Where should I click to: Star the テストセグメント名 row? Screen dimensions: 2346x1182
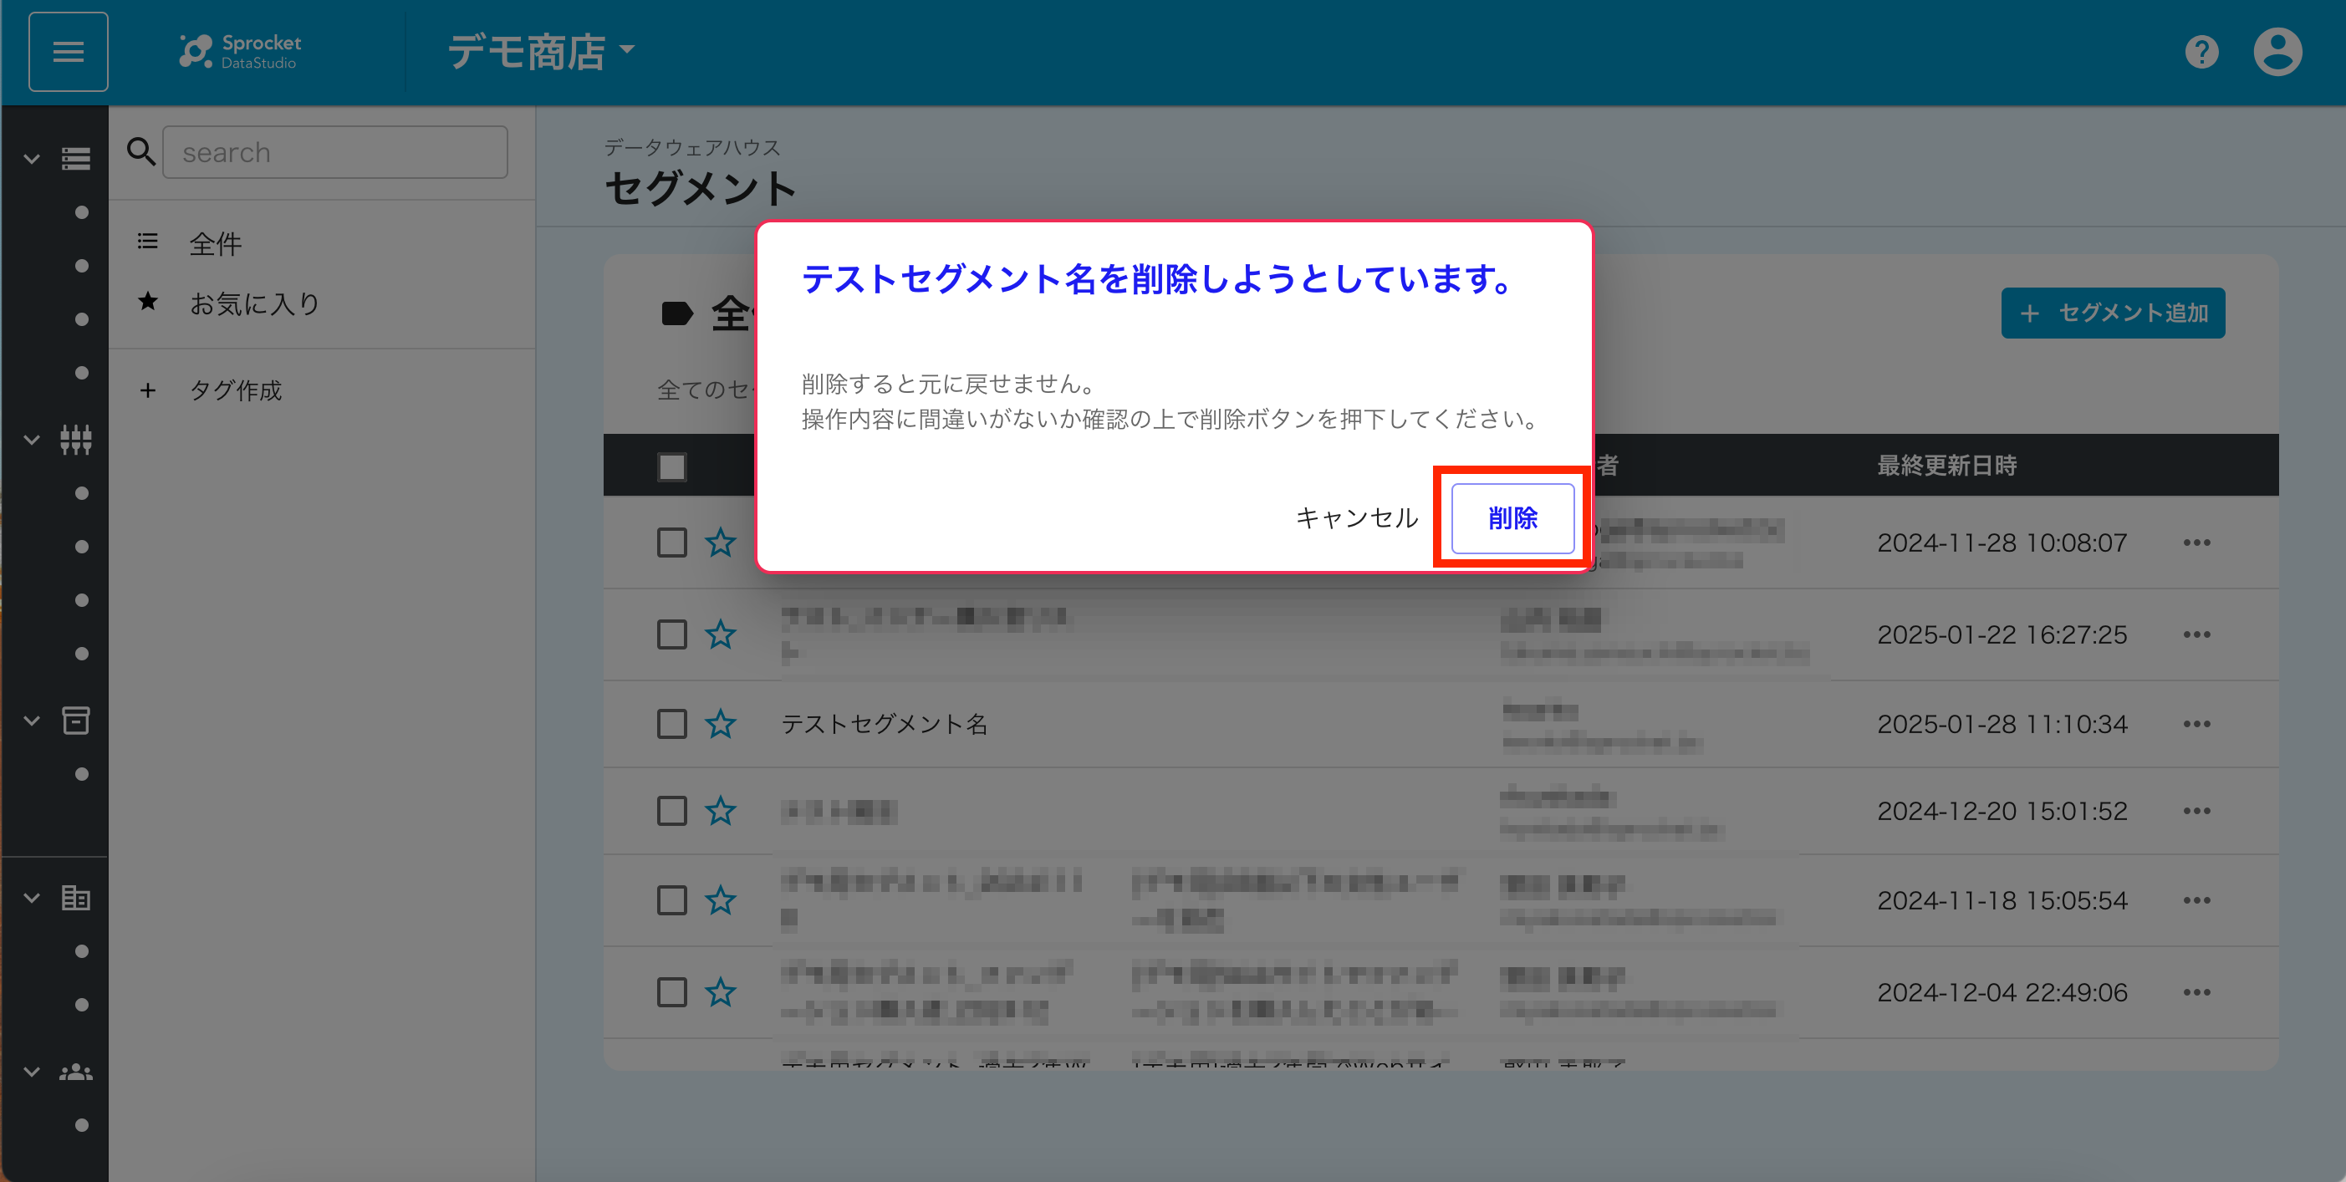721,724
